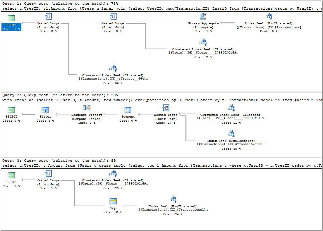Viewport: 323px width, 231px height.
Task: Click the SELECT node in Query 3
Action: point(11,175)
